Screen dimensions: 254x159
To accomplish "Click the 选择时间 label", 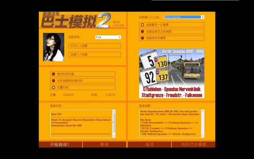I will [x=56, y=106].
